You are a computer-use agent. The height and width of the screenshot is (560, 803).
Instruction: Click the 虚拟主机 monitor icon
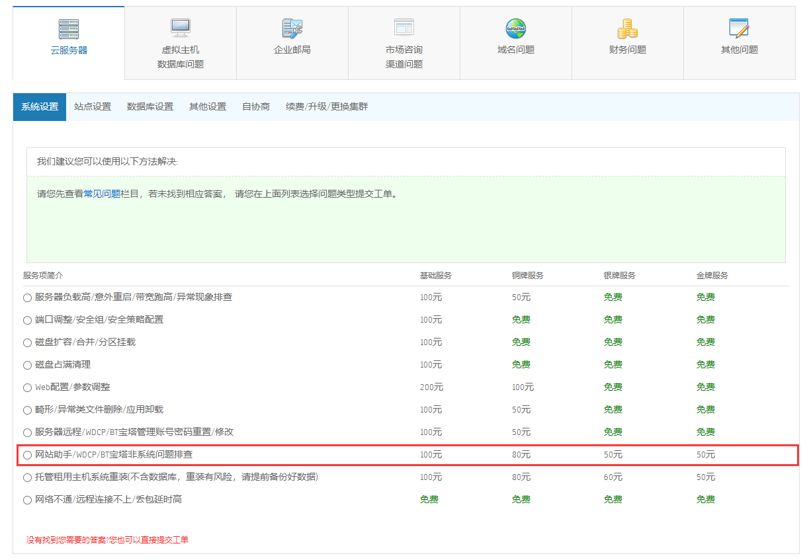coord(180,28)
